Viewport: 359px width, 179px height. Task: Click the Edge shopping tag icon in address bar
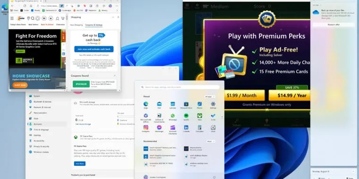(61, 6)
